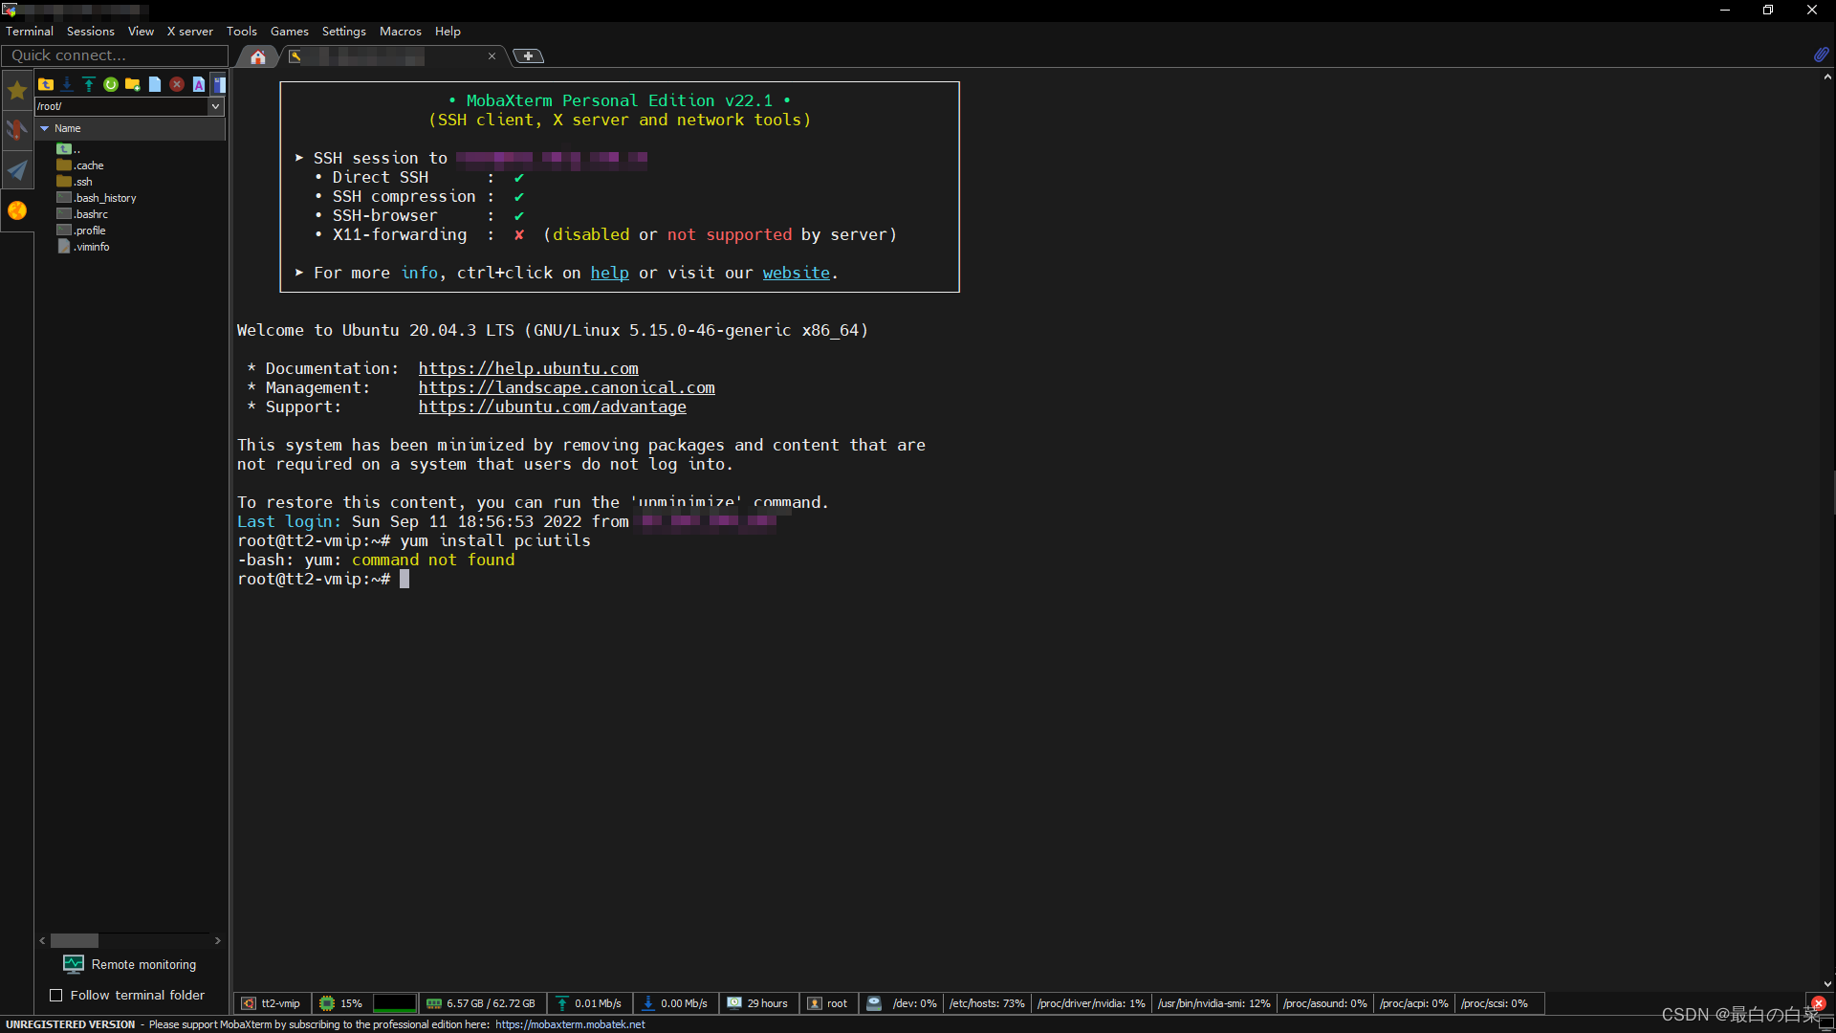Viewport: 1836px width, 1033px height.
Task: Open a new tab with plus button
Action: (528, 56)
